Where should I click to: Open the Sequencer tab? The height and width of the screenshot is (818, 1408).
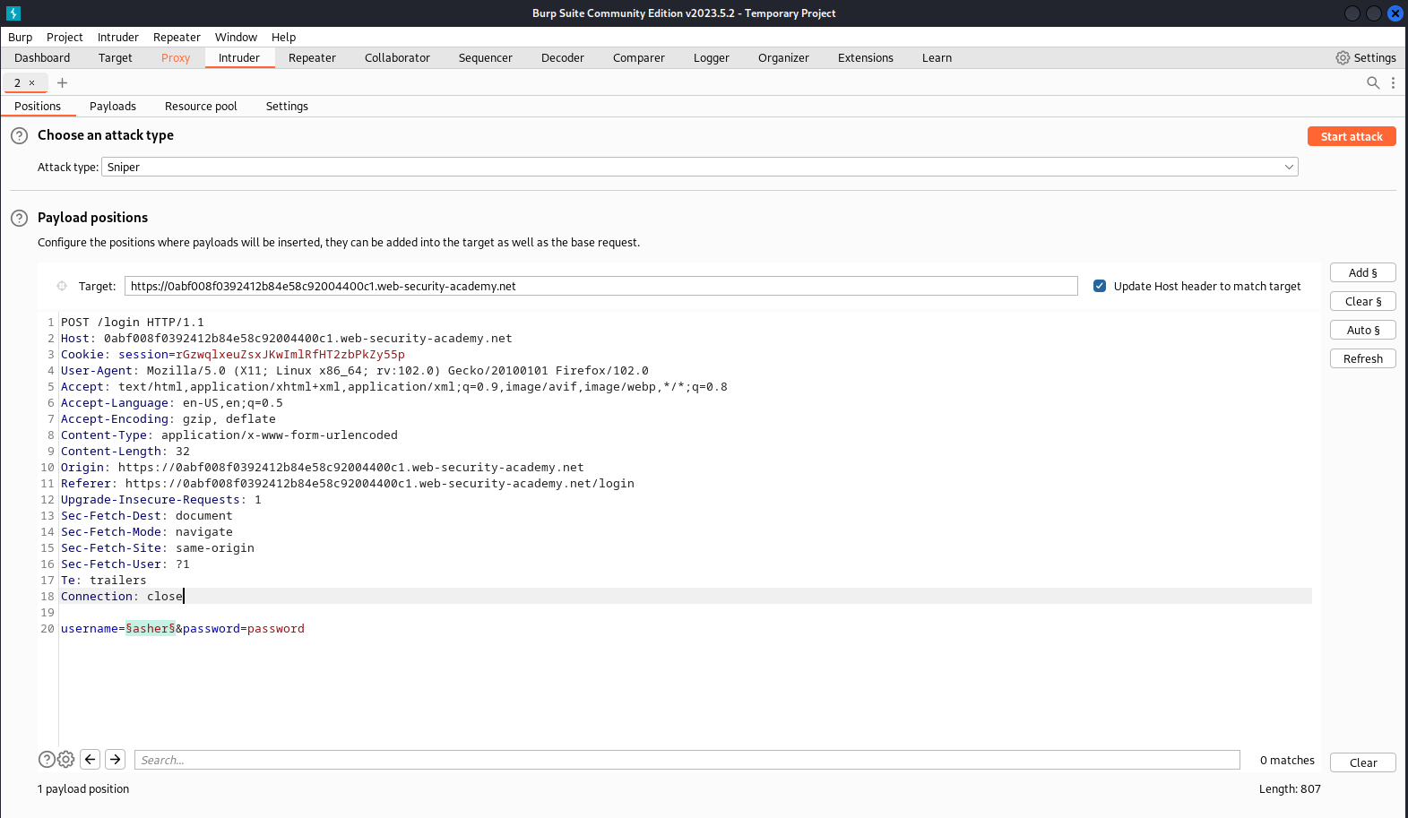click(x=486, y=57)
